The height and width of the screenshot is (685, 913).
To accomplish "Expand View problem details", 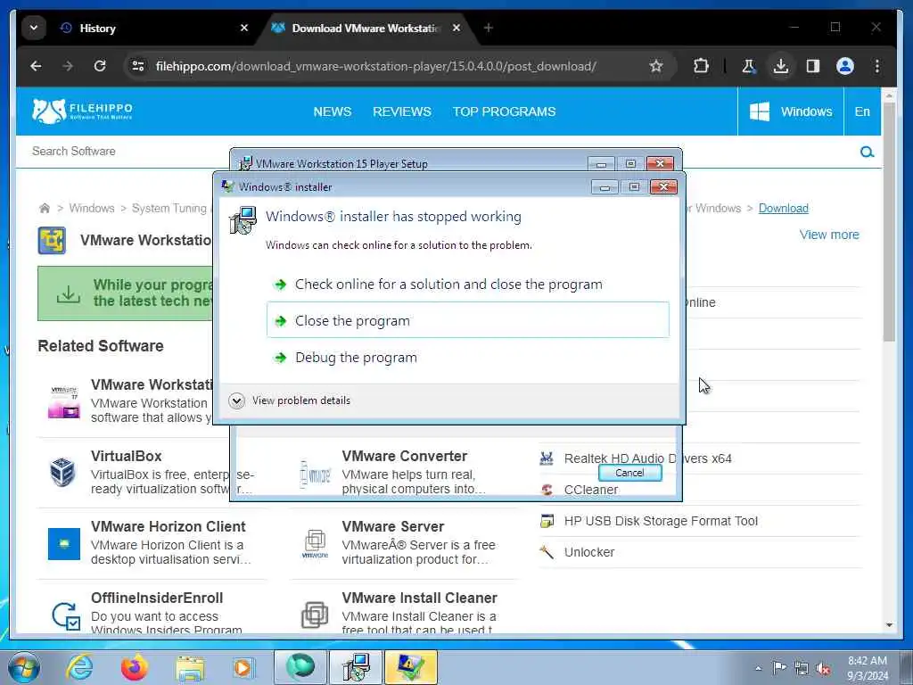I will (x=290, y=400).
